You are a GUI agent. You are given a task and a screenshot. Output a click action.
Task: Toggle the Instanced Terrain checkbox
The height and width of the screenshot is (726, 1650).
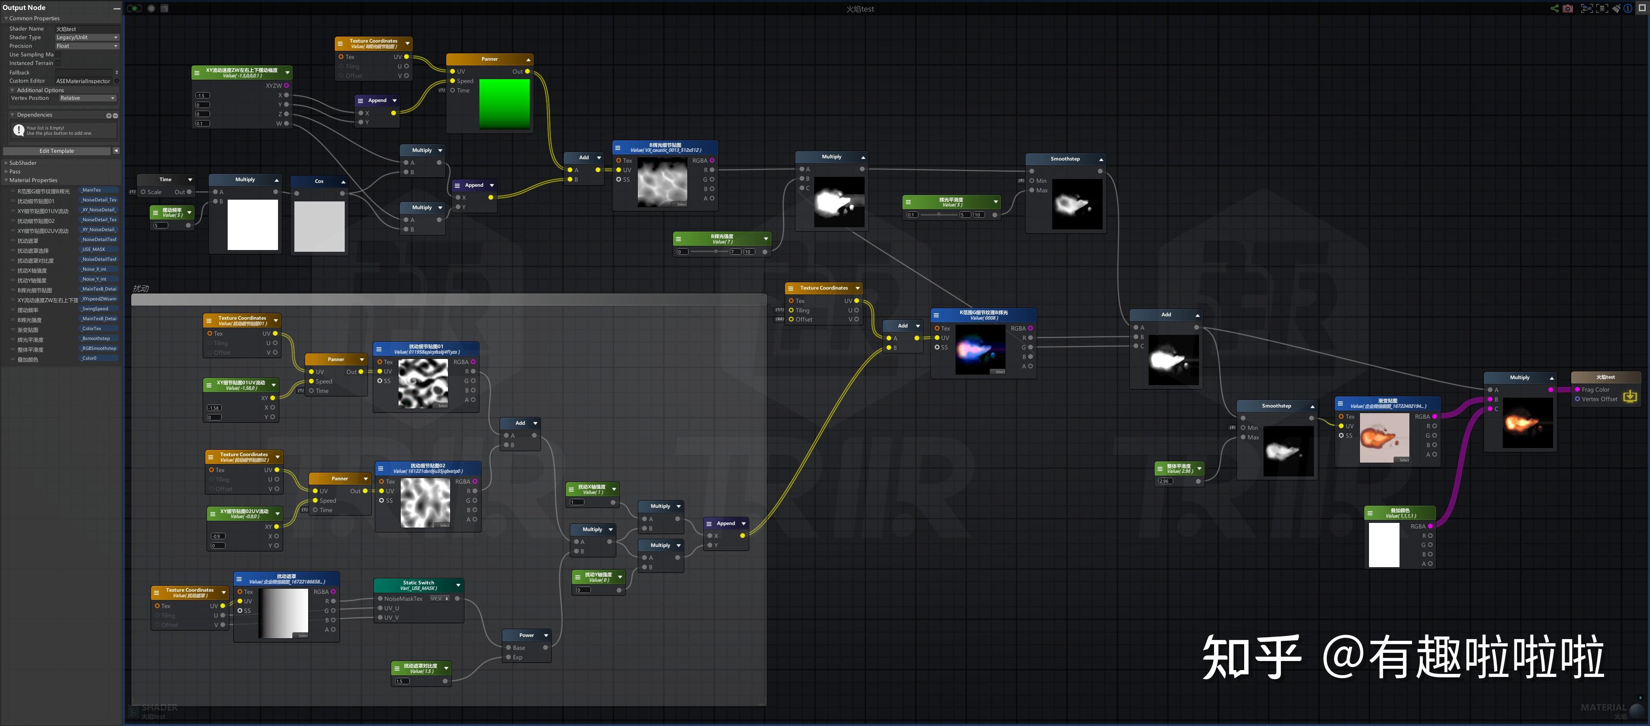click(59, 63)
